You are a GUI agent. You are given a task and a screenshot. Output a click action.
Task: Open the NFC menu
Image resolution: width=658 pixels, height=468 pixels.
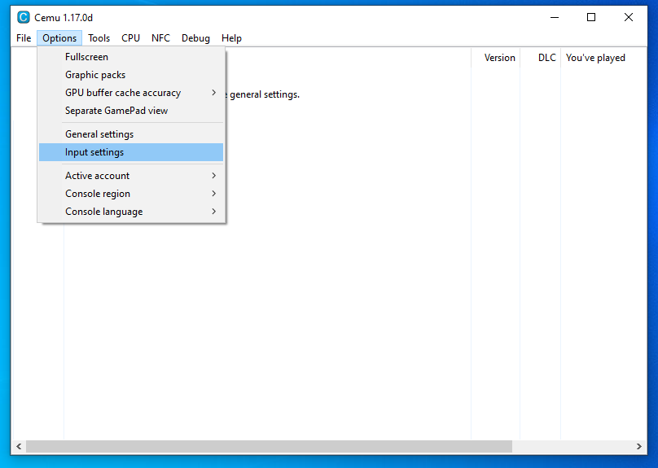coord(160,38)
